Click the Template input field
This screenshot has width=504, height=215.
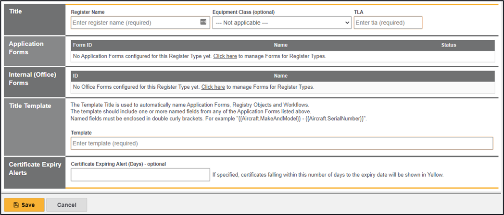[x=281, y=143]
